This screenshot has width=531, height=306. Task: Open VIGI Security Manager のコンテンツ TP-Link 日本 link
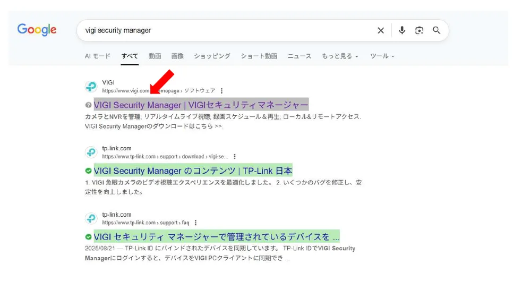193,171
